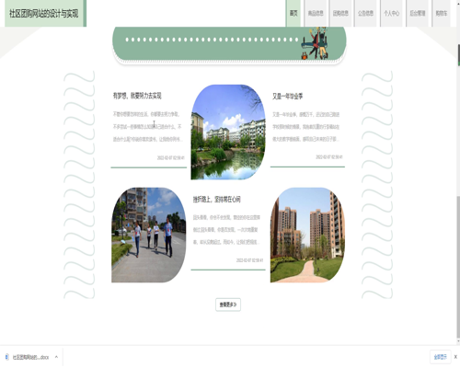Open the downloaded 社区团购网站的...docx file
Viewport: 460px width, 368px height.
[x=30, y=357]
